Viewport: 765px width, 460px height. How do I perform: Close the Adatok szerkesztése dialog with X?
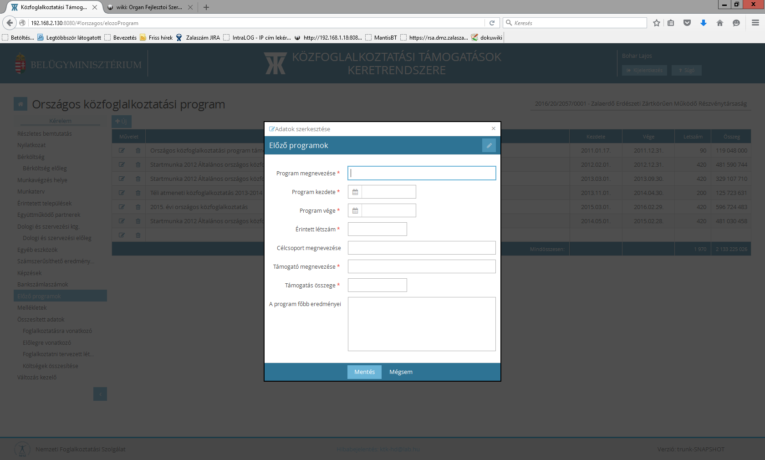point(493,128)
